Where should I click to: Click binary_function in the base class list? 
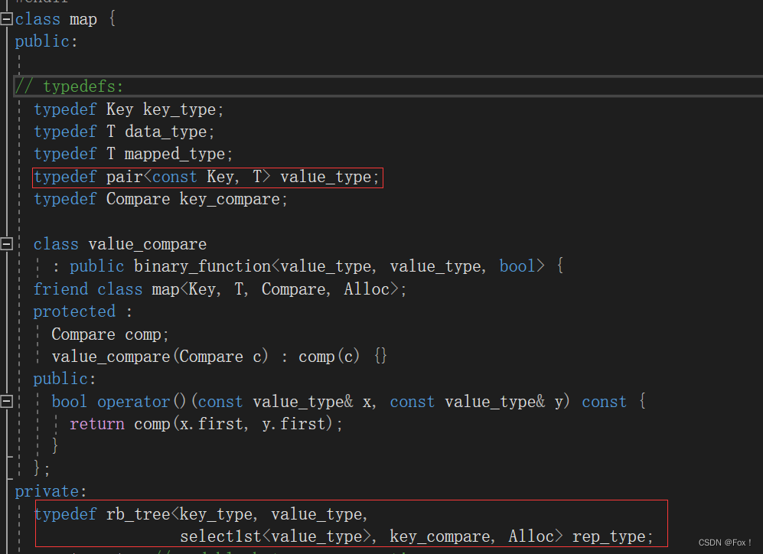(202, 266)
